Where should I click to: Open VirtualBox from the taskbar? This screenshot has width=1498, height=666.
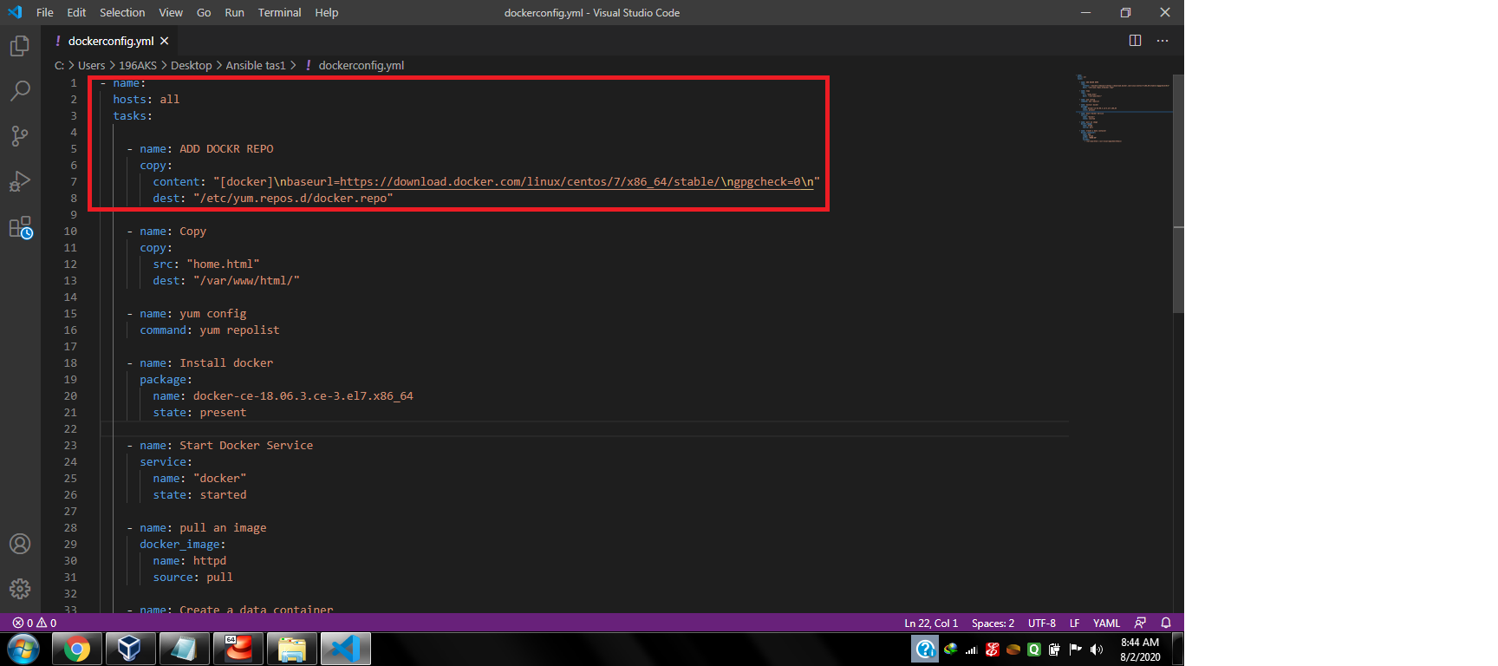131,649
